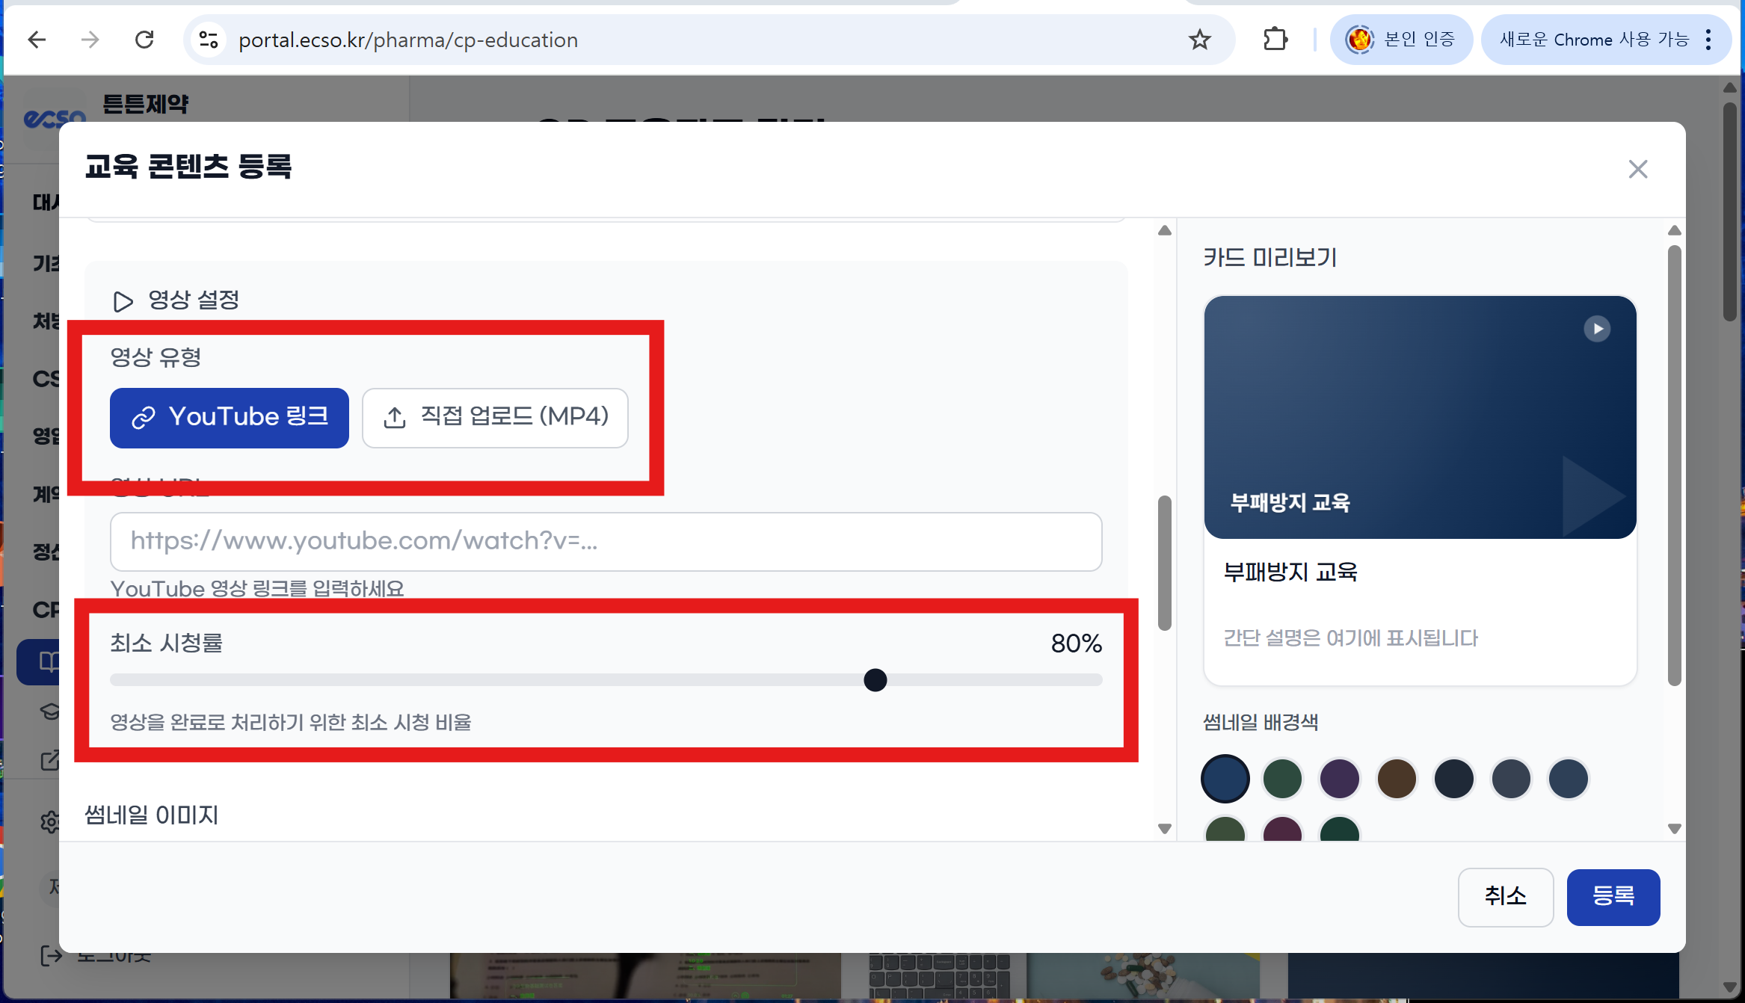Adjust the 최소 시청률 slider handle
Screen dimensions: 1745x1003
pyautogui.click(x=875, y=680)
